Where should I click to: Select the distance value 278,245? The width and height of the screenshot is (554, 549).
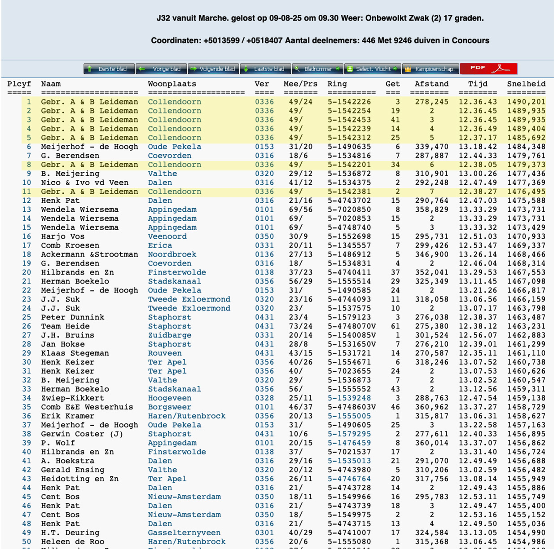click(x=431, y=102)
